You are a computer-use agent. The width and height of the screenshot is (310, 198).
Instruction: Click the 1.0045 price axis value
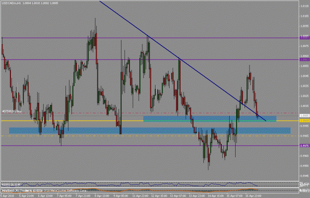pyautogui.click(x=304, y=76)
